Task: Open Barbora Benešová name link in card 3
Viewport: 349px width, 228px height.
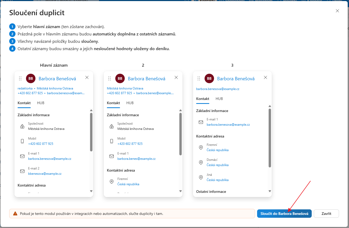Action: click(x=236, y=78)
